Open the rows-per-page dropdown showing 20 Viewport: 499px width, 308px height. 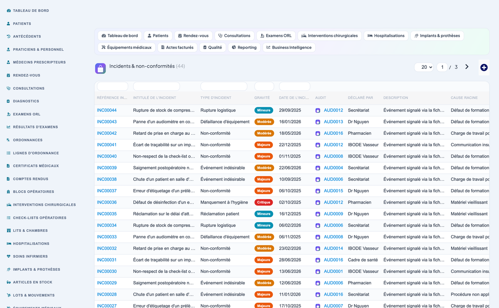pos(424,67)
